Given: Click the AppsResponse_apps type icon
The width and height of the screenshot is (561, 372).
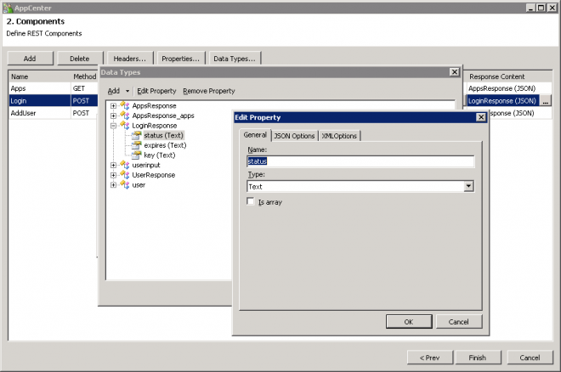Looking at the screenshot, I should 124,116.
